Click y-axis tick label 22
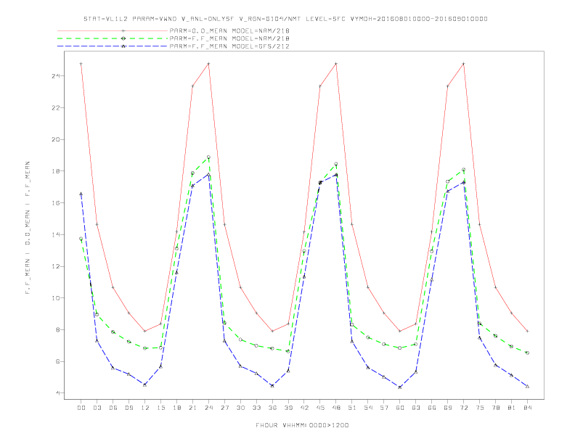The width and height of the screenshot is (575, 444). click(x=55, y=107)
